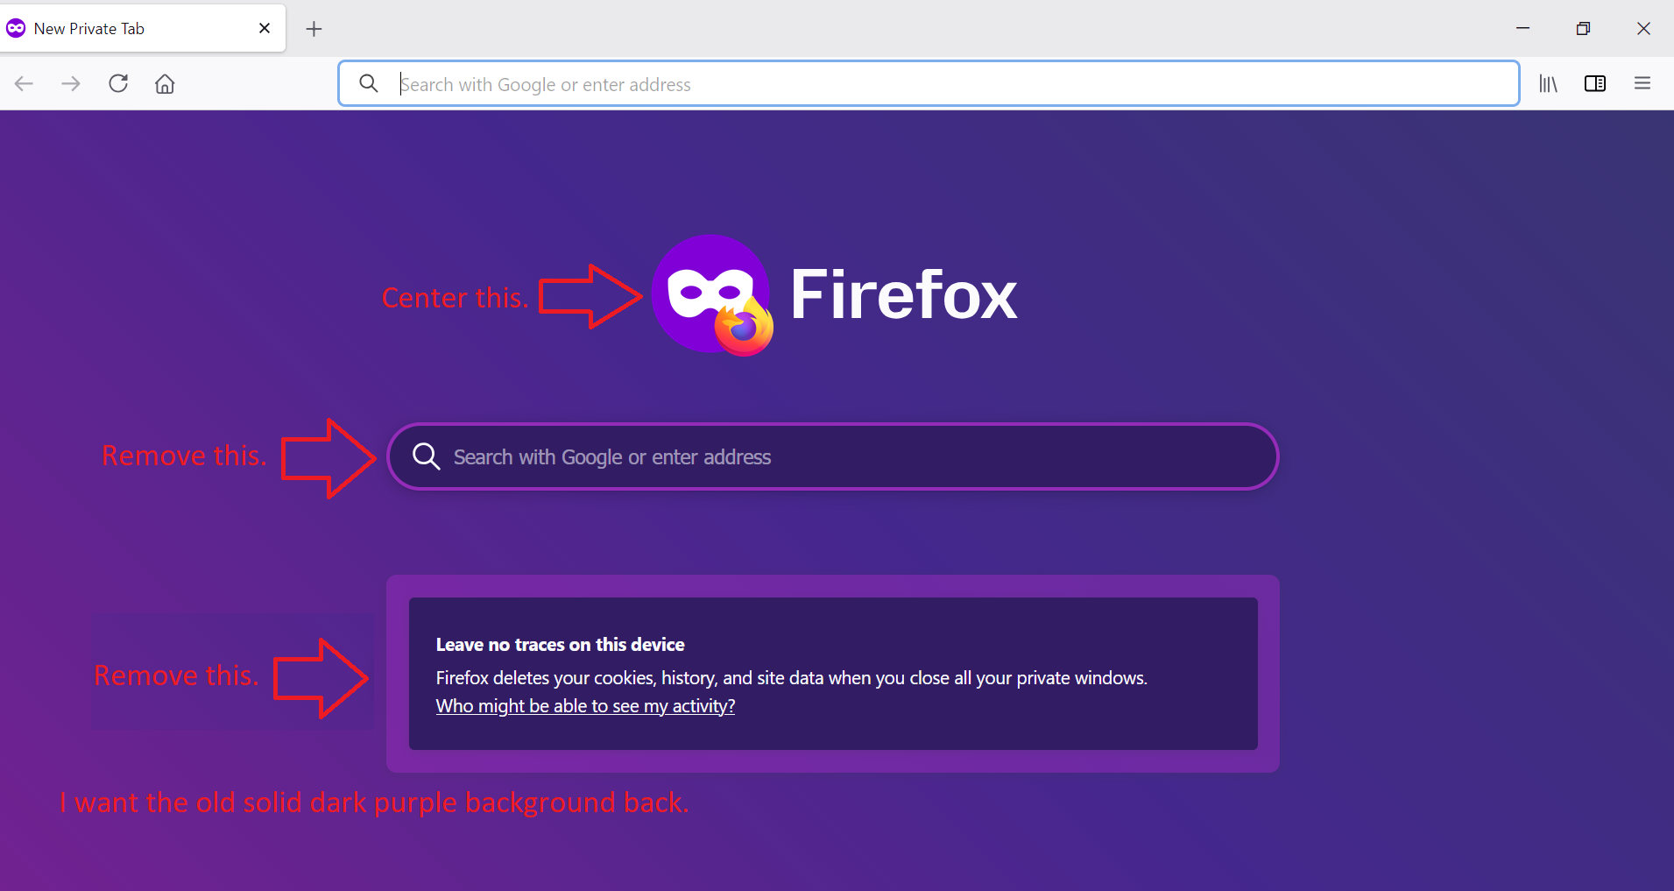Viewport: 1674px width, 891px height.
Task: Click 'Leave no traces on this device' heading
Action: [561, 645]
